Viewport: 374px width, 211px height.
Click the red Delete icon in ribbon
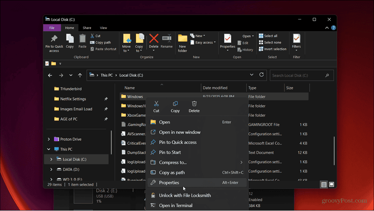click(x=154, y=38)
